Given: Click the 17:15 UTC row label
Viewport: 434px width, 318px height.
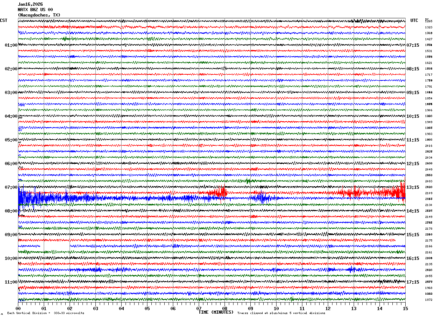Looking at the screenshot, I should tap(413, 282).
